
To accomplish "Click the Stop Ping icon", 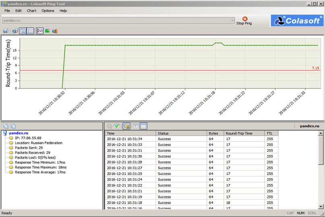I will pos(244,19).
